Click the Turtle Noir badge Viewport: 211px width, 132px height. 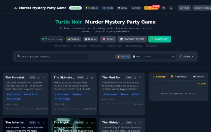click(x=75, y=8)
